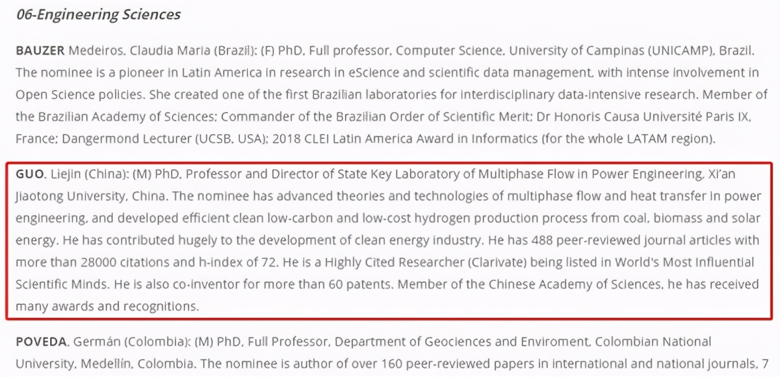The height and width of the screenshot is (377, 780).
Task: Click the bold surname GUO
Action: tap(30, 174)
